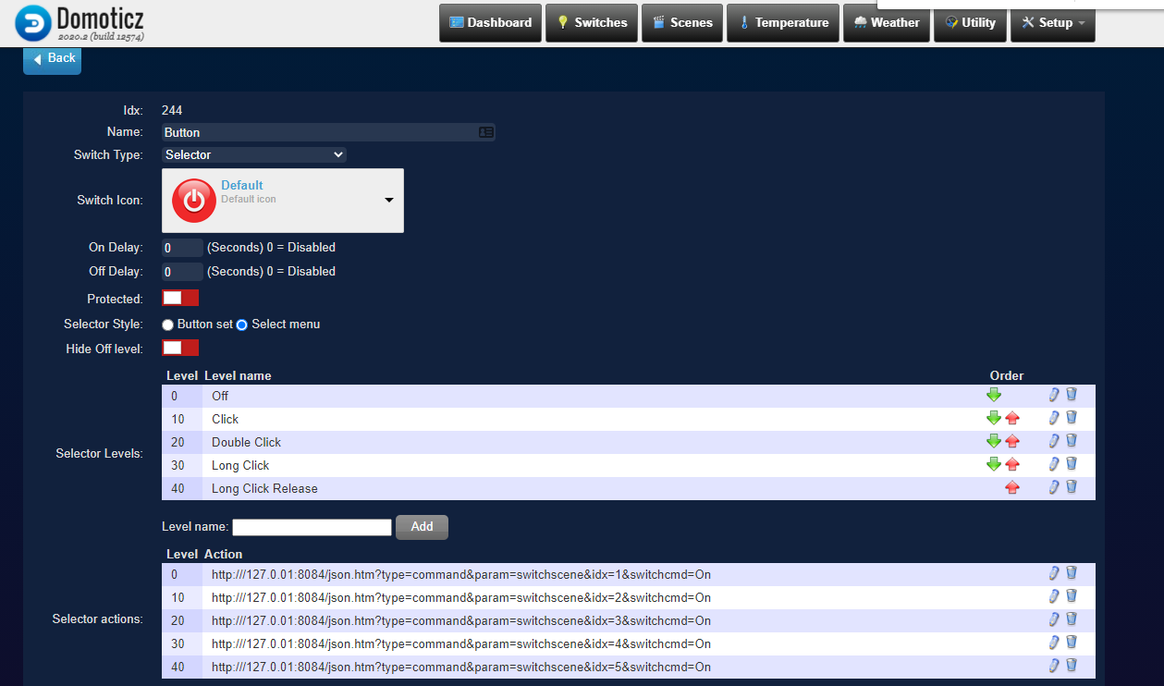The width and height of the screenshot is (1164, 686).
Task: Click the 'Long Click Release' level name
Action: coord(264,488)
